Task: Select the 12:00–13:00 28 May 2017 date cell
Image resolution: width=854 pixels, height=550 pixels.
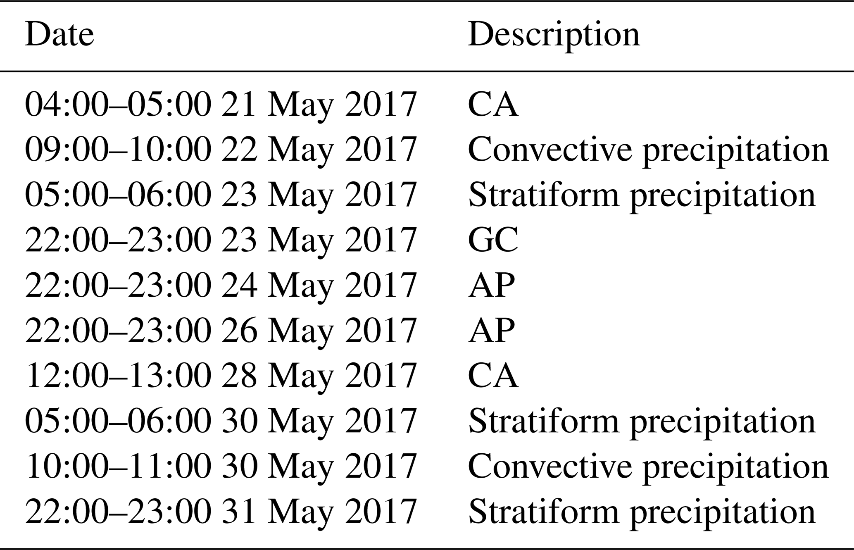Action: pos(221,376)
